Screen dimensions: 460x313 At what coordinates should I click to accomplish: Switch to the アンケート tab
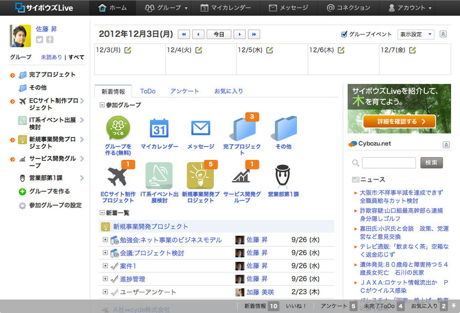click(184, 91)
